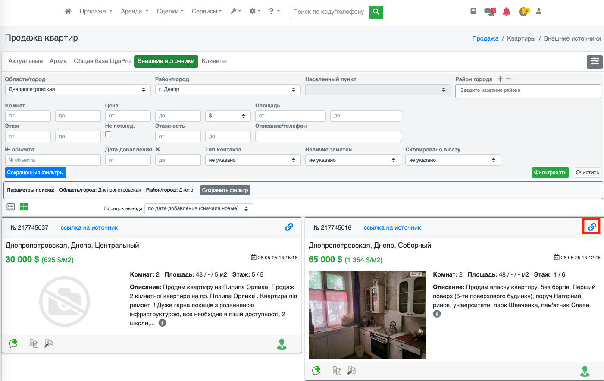Expand the Область/город dropdown

pyautogui.click(x=77, y=90)
